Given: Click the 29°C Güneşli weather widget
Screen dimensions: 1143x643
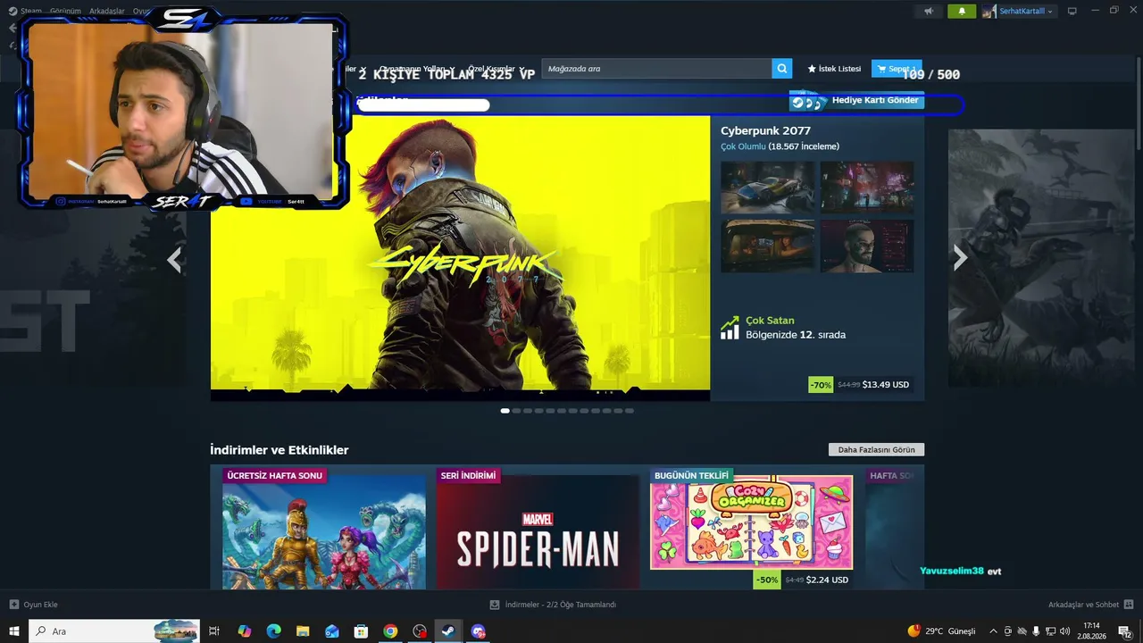Looking at the screenshot, I should [941, 631].
